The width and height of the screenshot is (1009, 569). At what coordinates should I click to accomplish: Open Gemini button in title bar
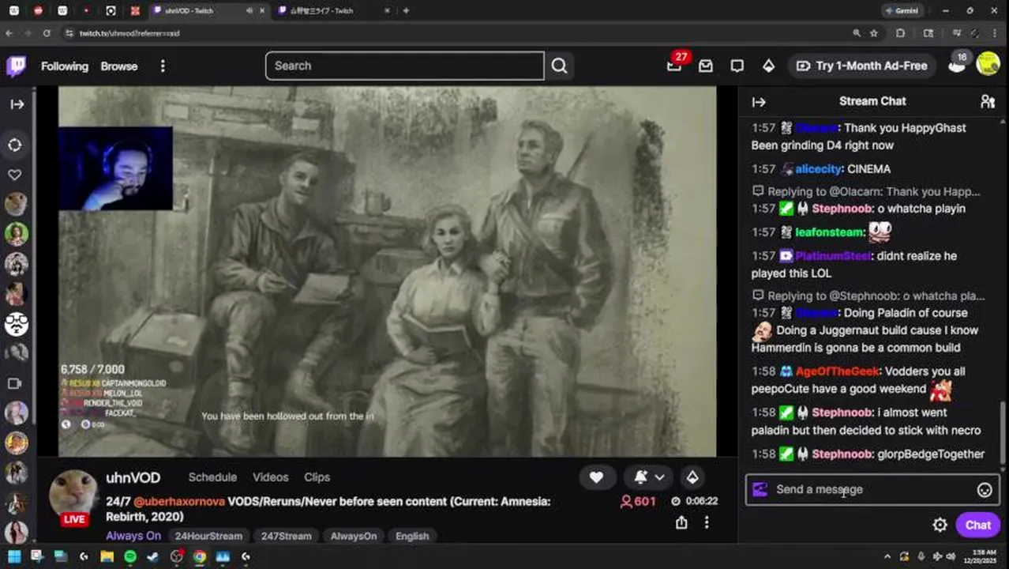(x=901, y=11)
